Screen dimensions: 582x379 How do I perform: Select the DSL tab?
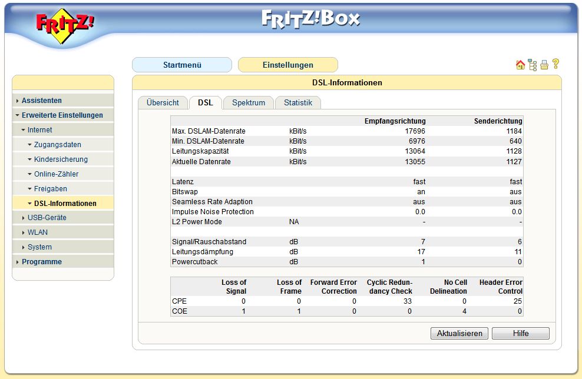205,103
